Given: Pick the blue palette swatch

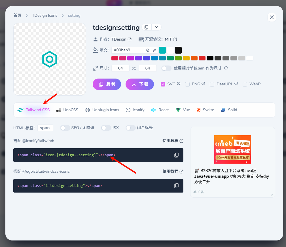Looking at the screenshot, I should tap(154, 58).
